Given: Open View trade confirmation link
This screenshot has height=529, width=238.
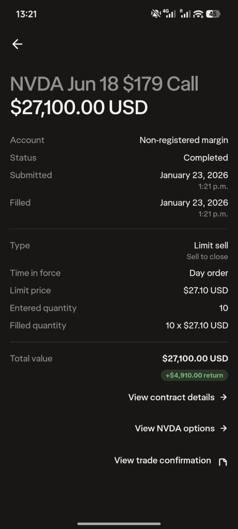Looking at the screenshot, I should click(x=163, y=460).
